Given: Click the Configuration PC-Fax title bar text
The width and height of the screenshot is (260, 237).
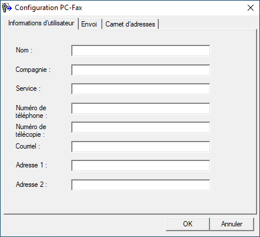Looking at the screenshot, I should (48, 8).
